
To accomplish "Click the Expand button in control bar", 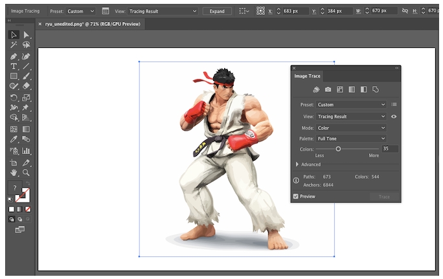I will (x=217, y=11).
